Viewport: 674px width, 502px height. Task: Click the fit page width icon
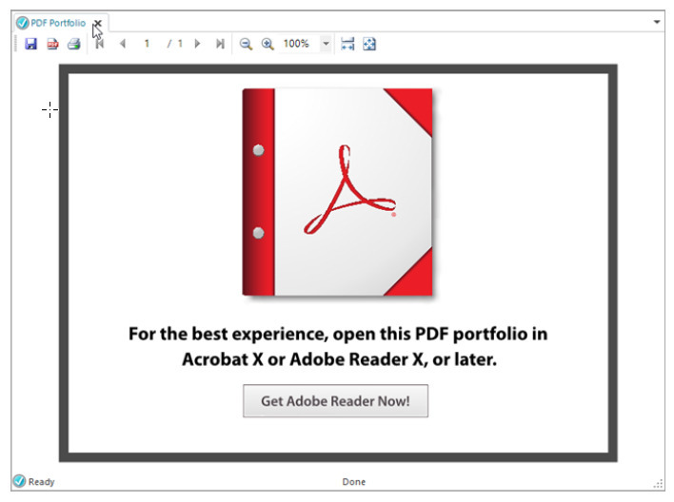[347, 44]
